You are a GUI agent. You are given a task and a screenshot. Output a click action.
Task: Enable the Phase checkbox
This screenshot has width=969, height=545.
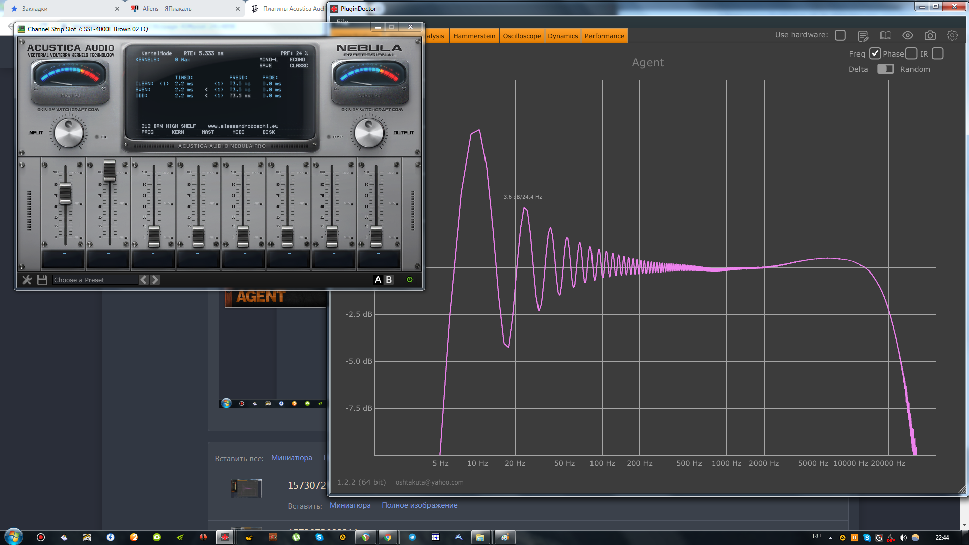911,53
